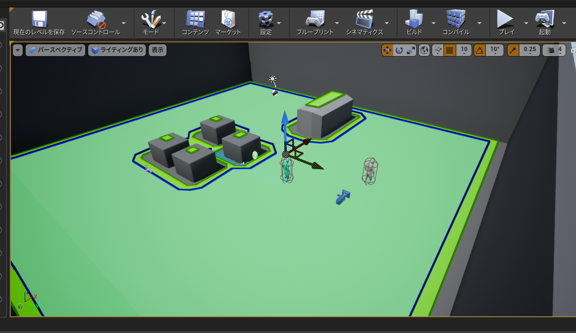Expand Cinematics dropdown arrow
Screen dimensions: 576x333
pyautogui.click(x=387, y=23)
